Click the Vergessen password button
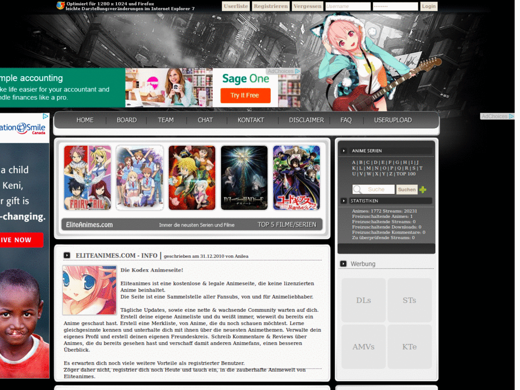Viewport: 520px width, 390px height. pyautogui.click(x=307, y=6)
